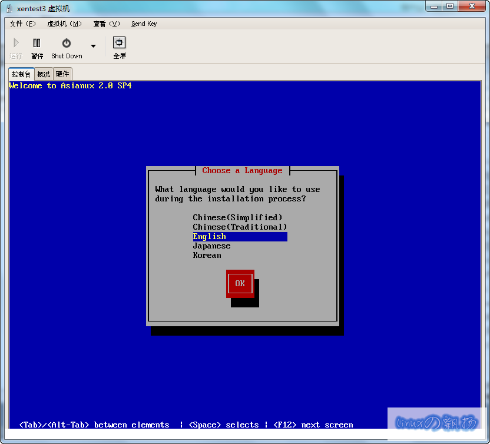This screenshot has height=444, width=490.
Task: Switch to fullscreen with 全屏 icon
Action: point(120,43)
